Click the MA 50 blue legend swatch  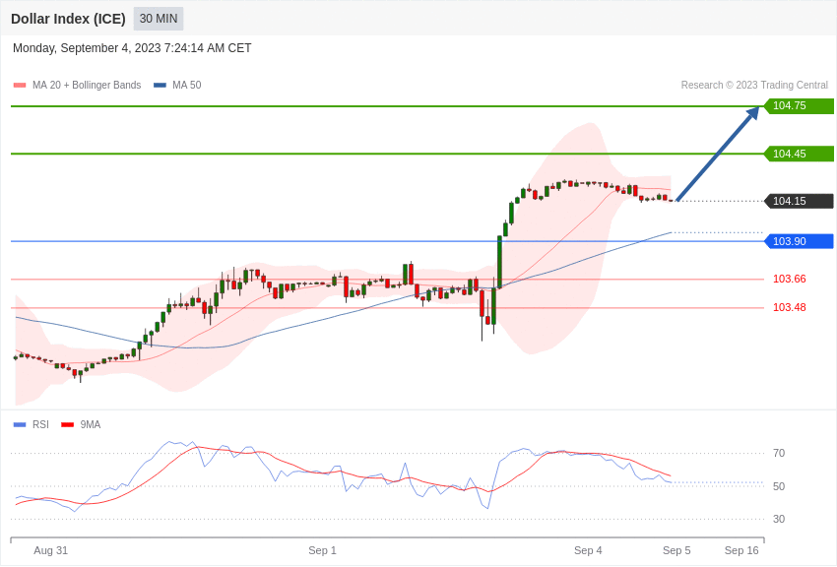[x=160, y=86]
